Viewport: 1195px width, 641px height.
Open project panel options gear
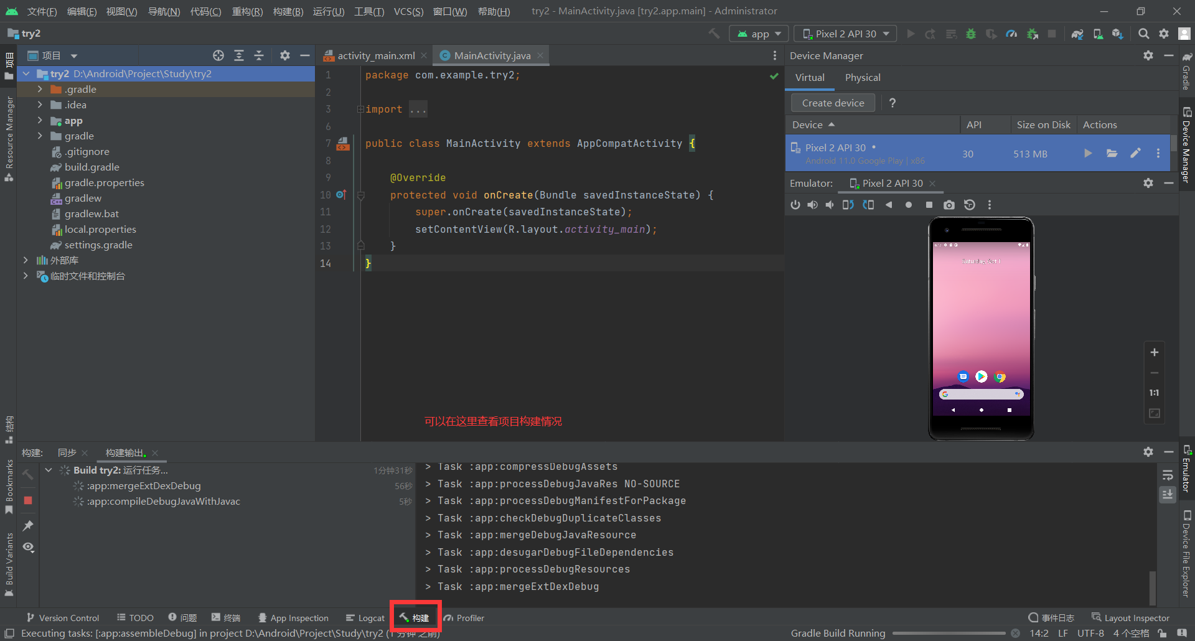[284, 55]
